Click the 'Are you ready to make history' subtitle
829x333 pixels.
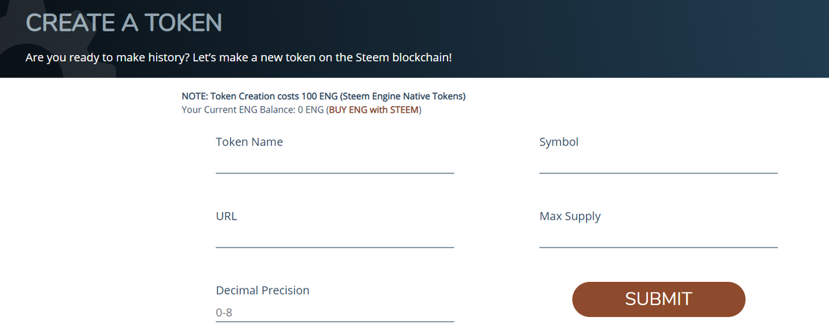tap(238, 58)
